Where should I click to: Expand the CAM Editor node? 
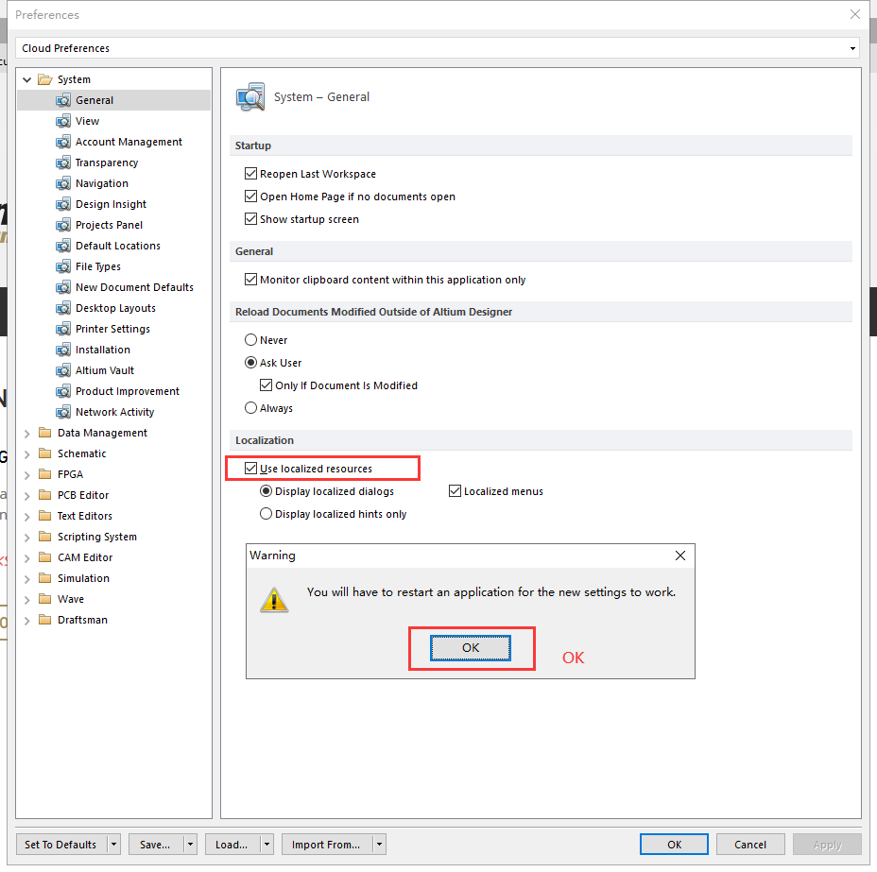click(x=26, y=557)
